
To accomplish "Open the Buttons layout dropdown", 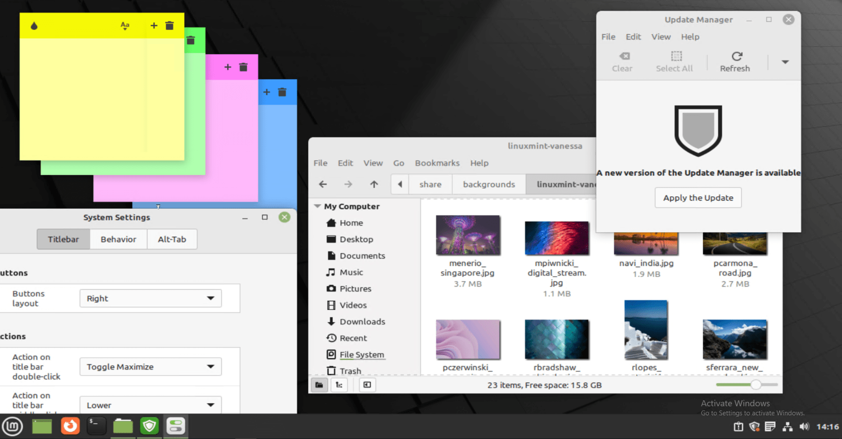I will point(150,298).
